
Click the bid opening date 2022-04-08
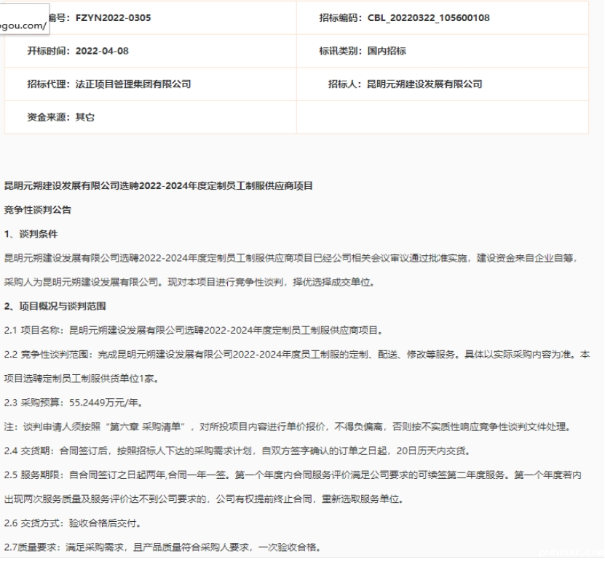102,51
